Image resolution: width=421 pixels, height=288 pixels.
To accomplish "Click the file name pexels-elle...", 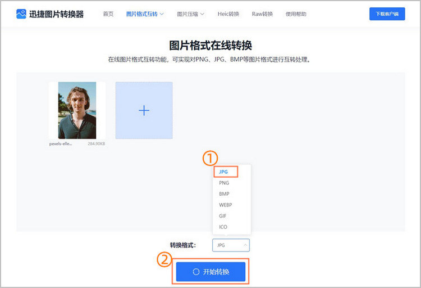I will (x=61, y=144).
